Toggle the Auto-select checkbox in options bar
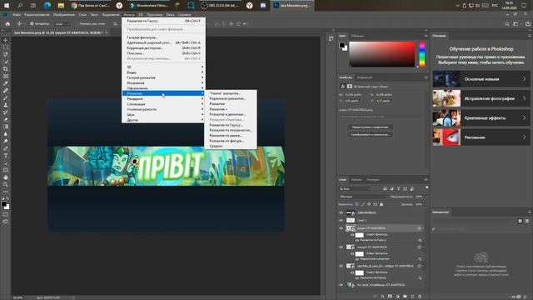Screen dimensions: 533x300 tap(32, 24)
